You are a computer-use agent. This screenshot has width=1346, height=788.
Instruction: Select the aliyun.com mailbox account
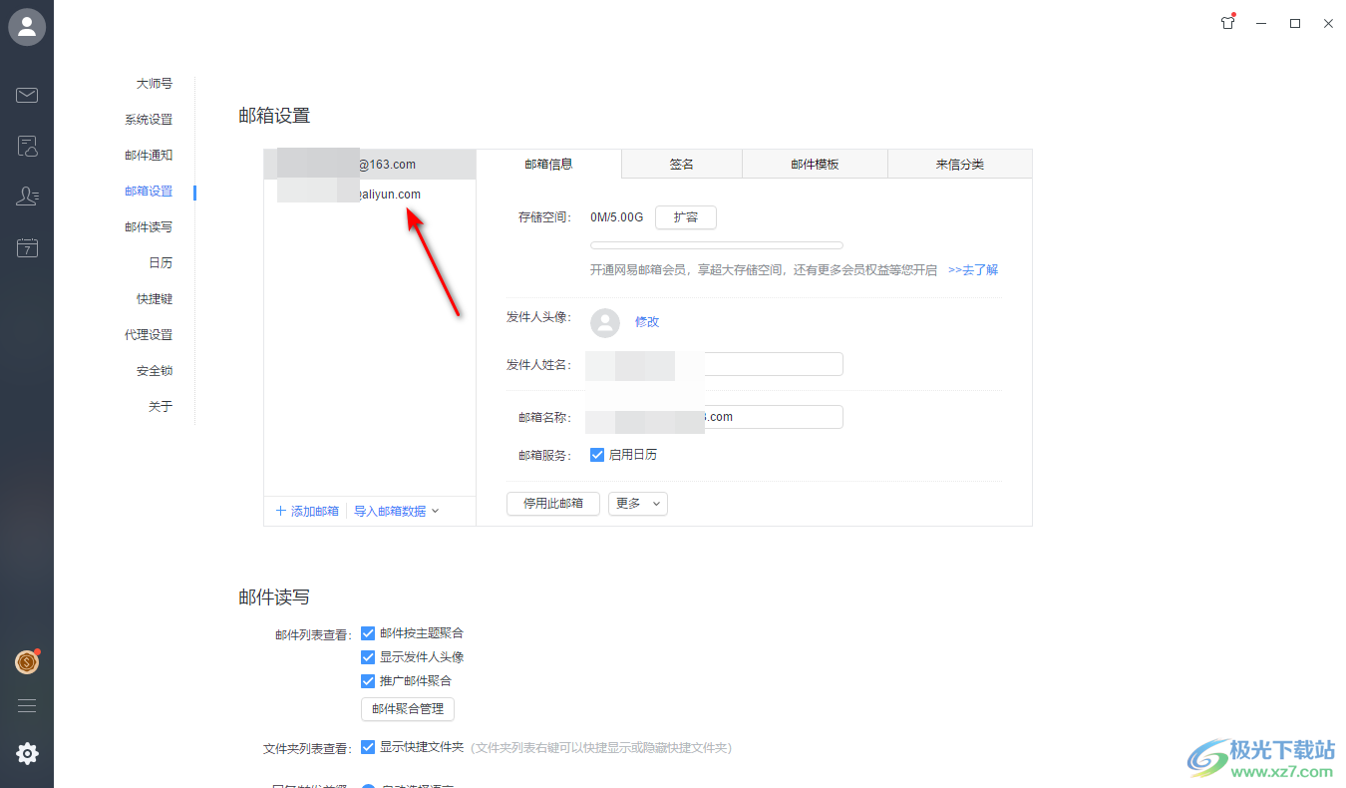pyautogui.click(x=370, y=195)
